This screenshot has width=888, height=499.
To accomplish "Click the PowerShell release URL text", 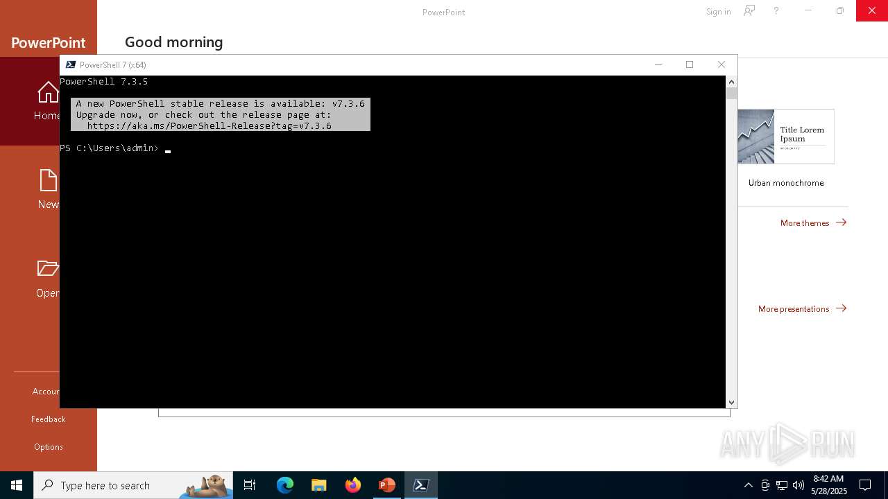I will (x=209, y=126).
